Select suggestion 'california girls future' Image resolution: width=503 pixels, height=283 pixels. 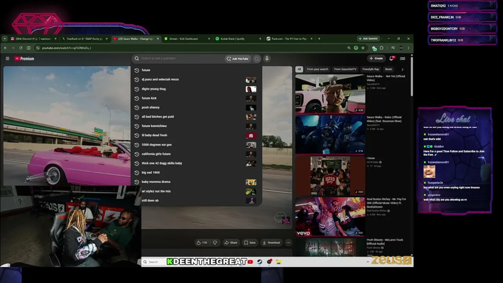pos(196,154)
